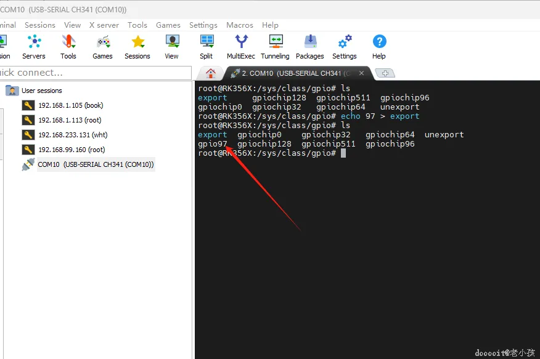Close the COM10 terminal tab

pos(361,73)
